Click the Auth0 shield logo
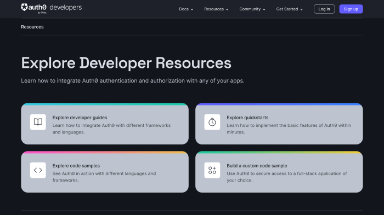 tap(24, 7)
